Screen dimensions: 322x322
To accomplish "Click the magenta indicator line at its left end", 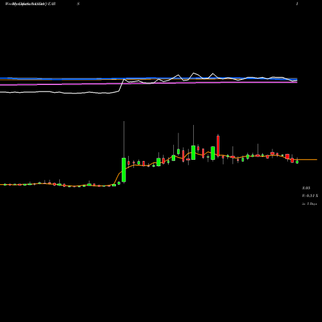I will (x=8, y=84).
